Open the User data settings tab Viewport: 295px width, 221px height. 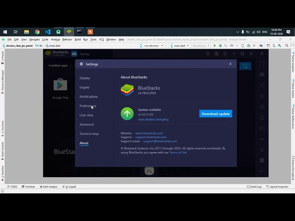coord(86,115)
